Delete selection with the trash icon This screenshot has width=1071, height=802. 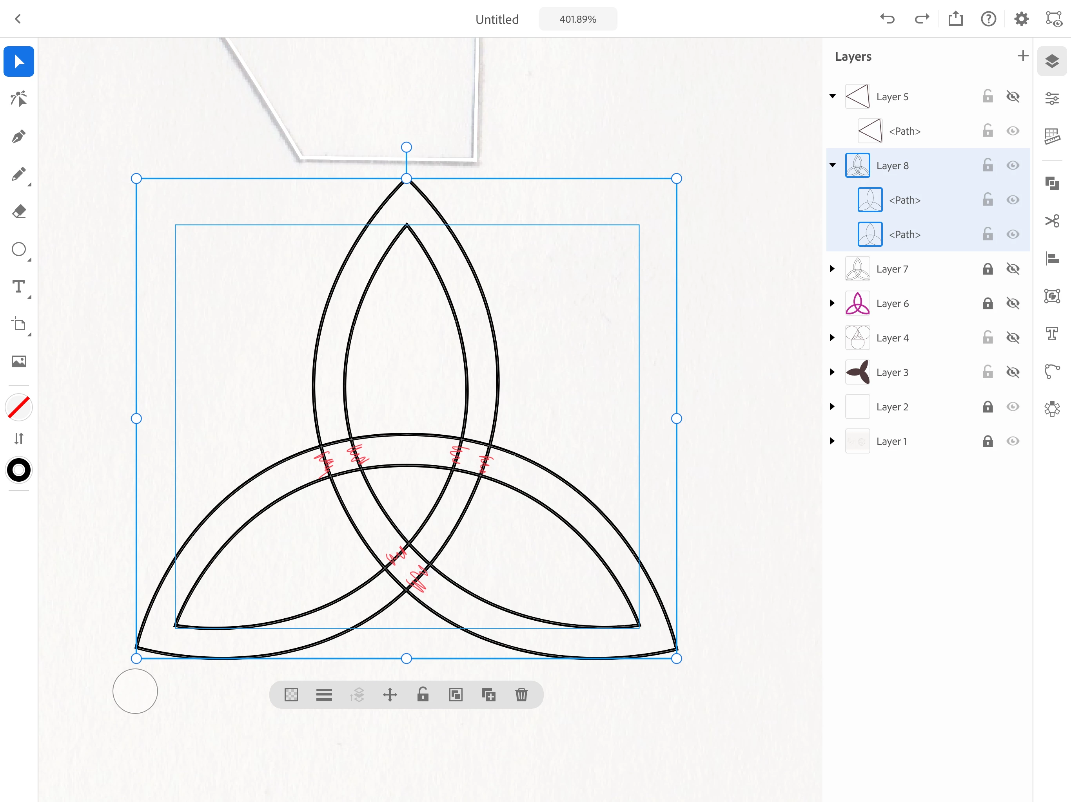[521, 695]
